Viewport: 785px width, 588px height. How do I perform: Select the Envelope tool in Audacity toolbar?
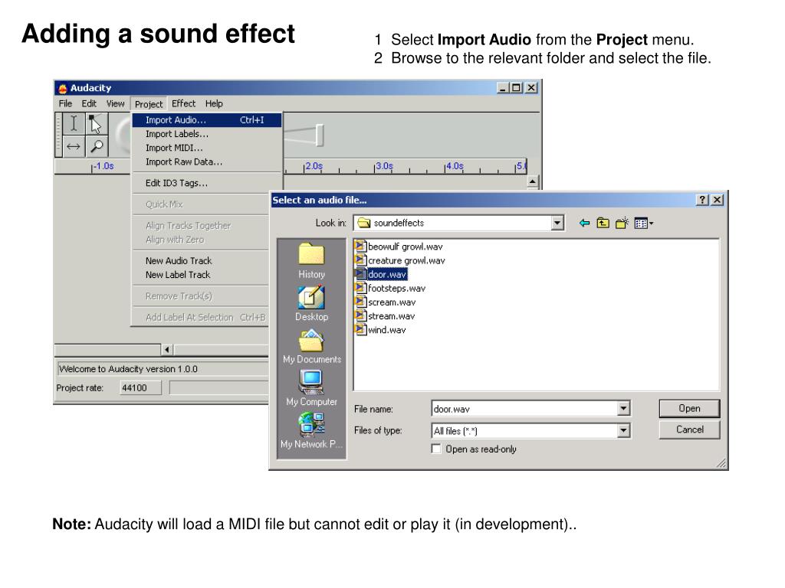pos(96,123)
